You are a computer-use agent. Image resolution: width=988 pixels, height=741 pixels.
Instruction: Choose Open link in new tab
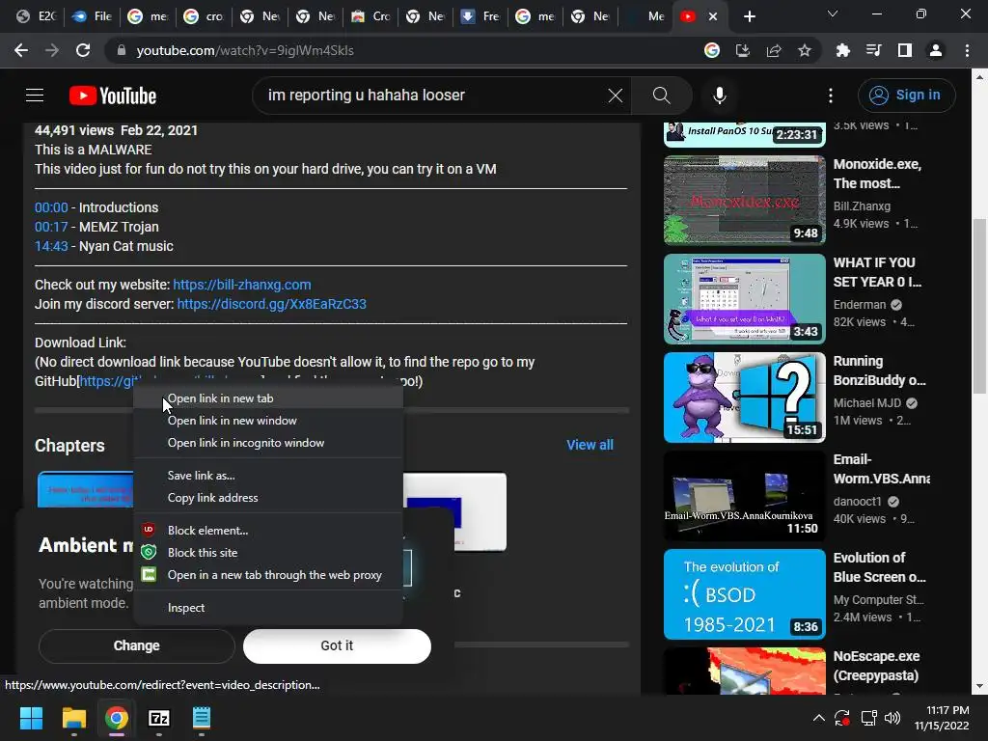268,398
